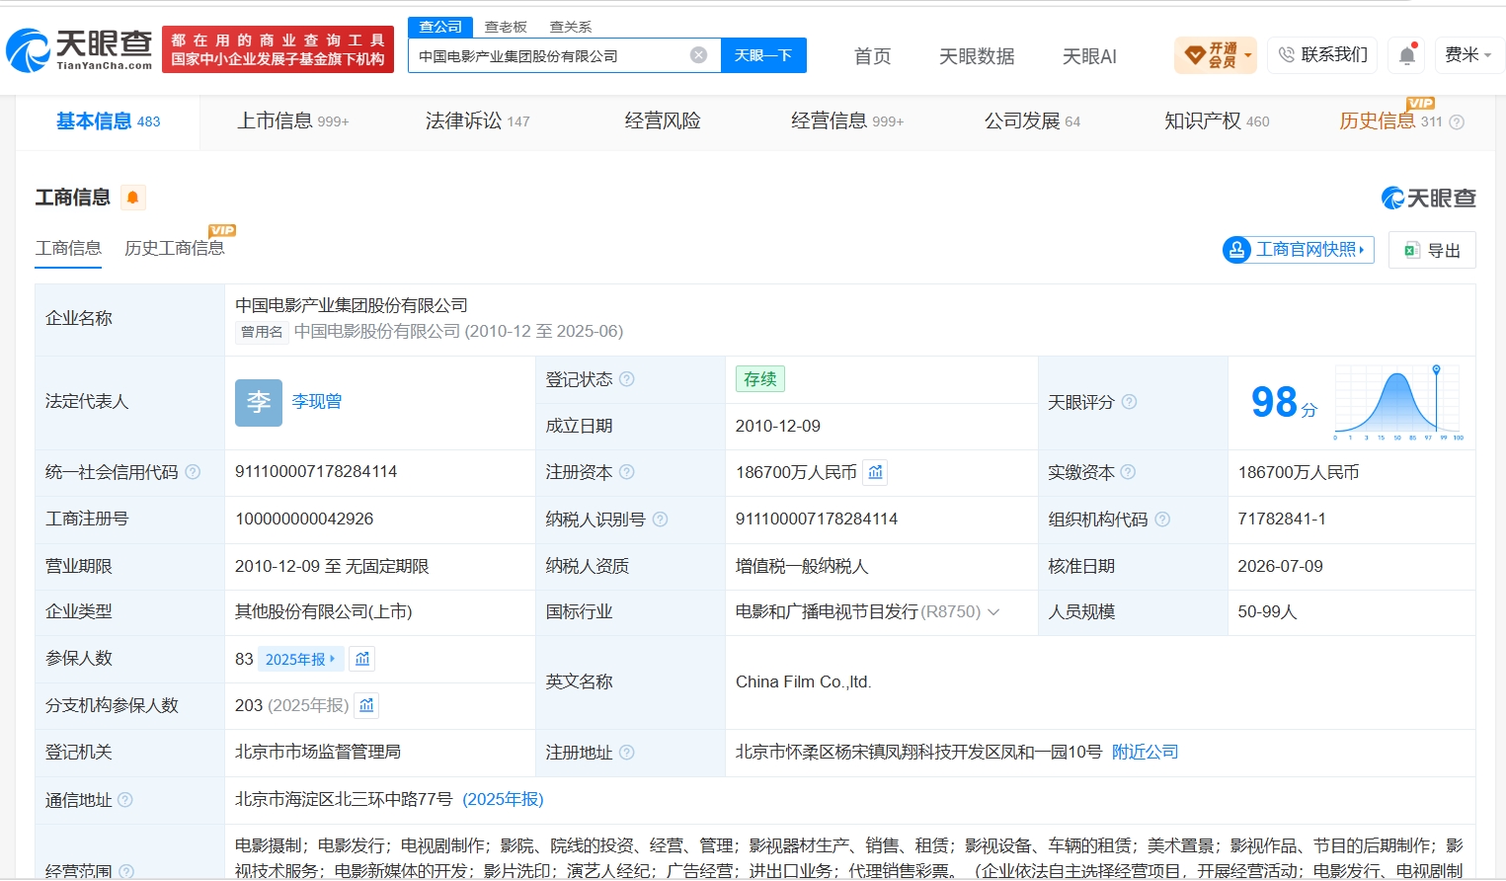The width and height of the screenshot is (1506, 881).
Task: Show help for 登记状态
Action: click(x=626, y=379)
